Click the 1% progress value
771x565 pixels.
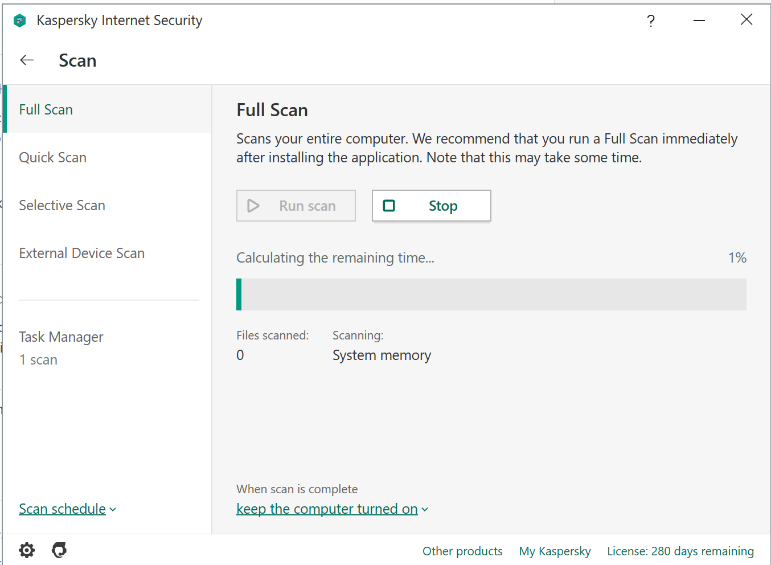737,258
